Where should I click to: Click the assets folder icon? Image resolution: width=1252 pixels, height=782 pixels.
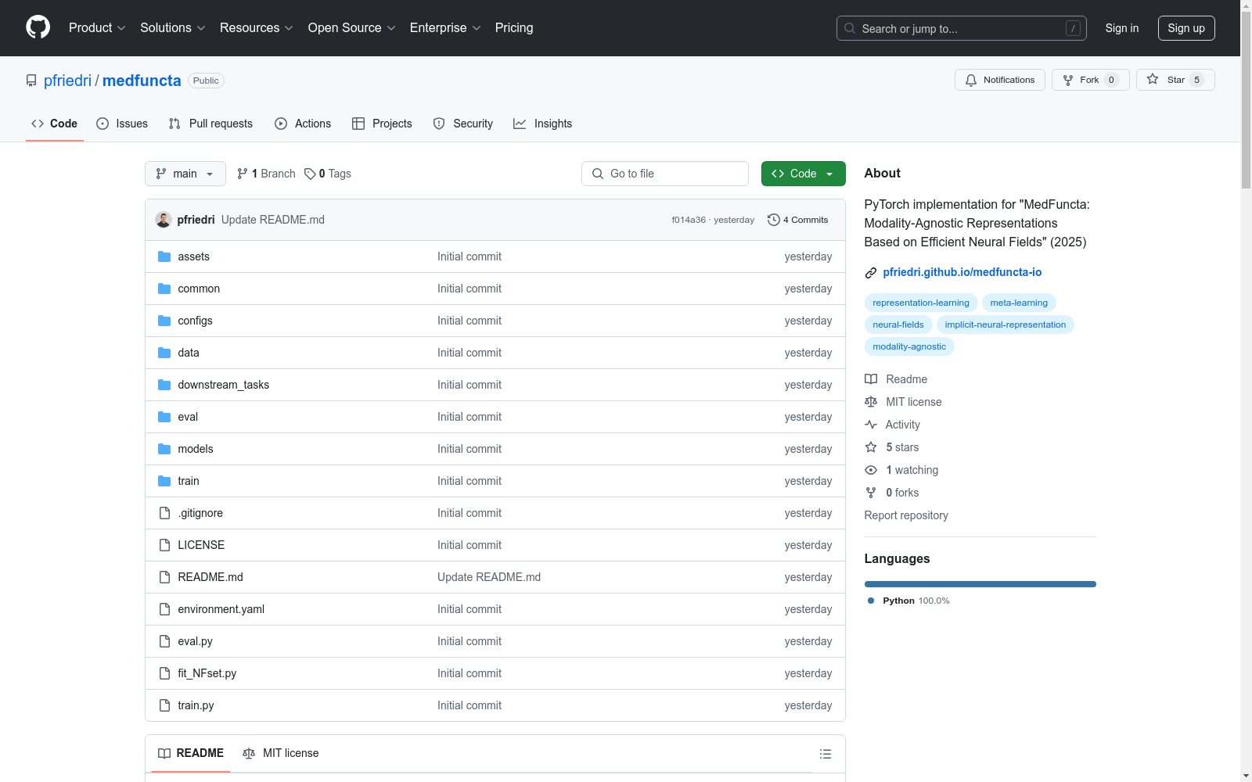click(164, 256)
